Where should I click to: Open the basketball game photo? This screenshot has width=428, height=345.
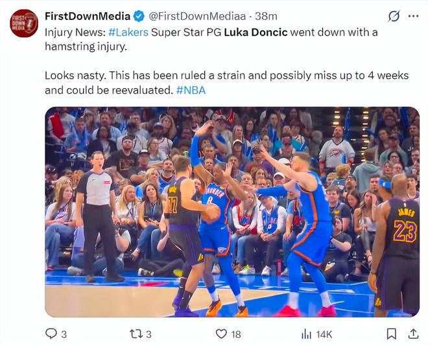click(232, 212)
